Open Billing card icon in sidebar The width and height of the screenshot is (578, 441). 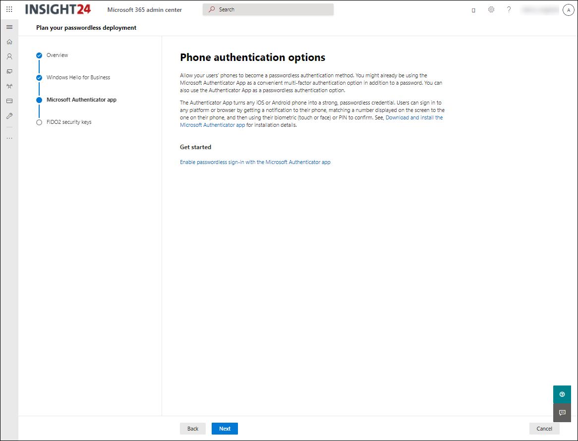point(9,101)
